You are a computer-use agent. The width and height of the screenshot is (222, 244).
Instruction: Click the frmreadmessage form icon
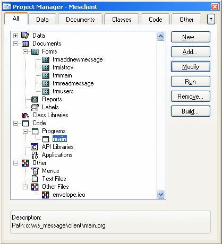[x=46, y=83]
